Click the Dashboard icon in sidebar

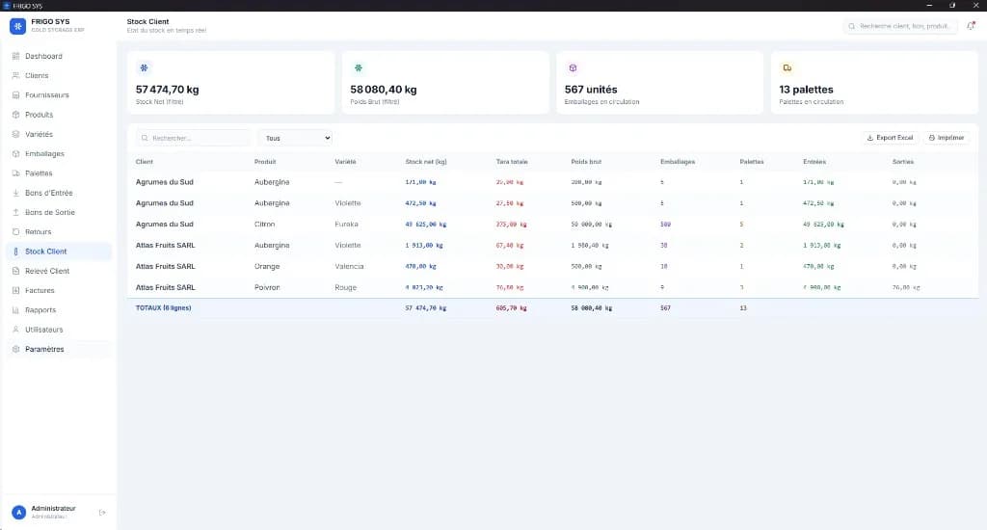pos(15,56)
